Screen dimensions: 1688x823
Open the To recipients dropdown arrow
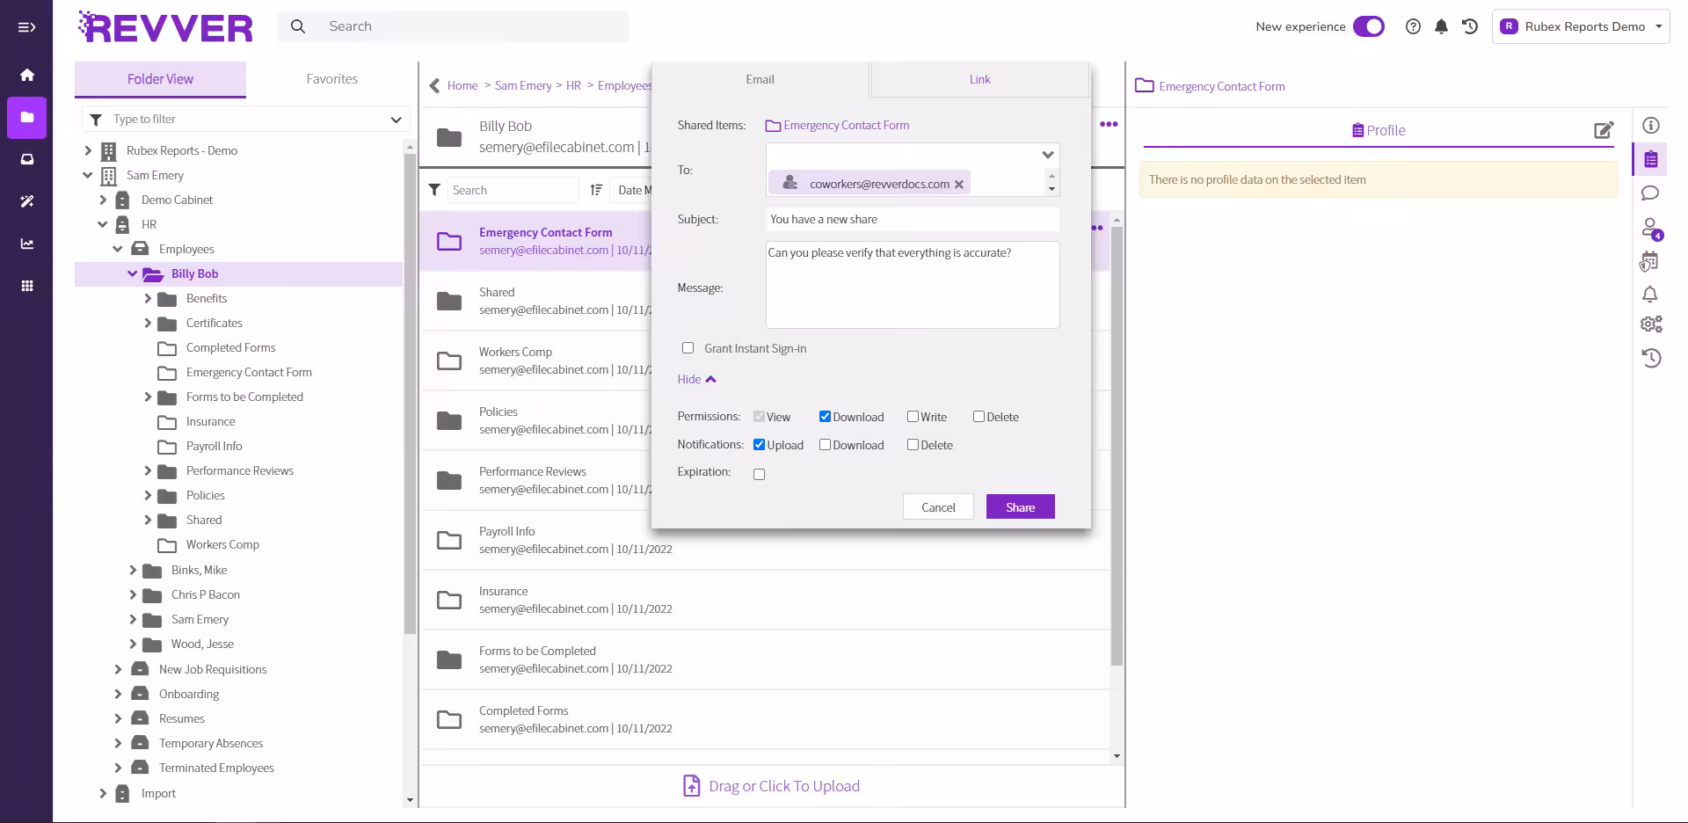[1047, 155]
